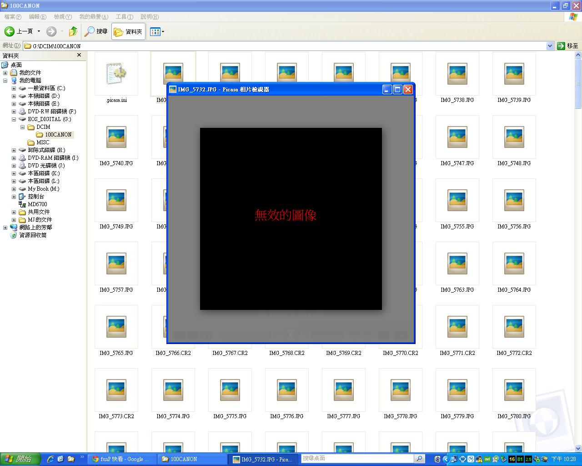Open the 檢視(V) menu
Image resolution: width=582 pixels, height=466 pixels.
click(63, 17)
